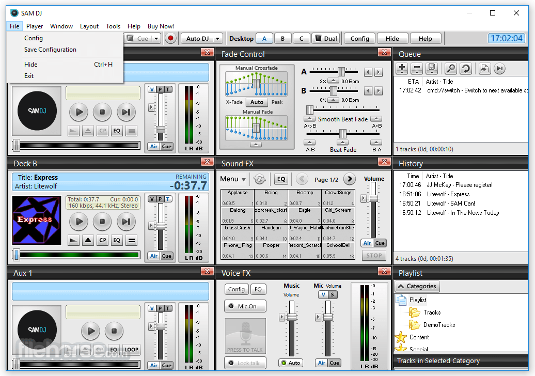Image resolution: width=535 pixels, height=376 pixels.
Task: Remove track with Queue minus icon
Action: point(417,69)
